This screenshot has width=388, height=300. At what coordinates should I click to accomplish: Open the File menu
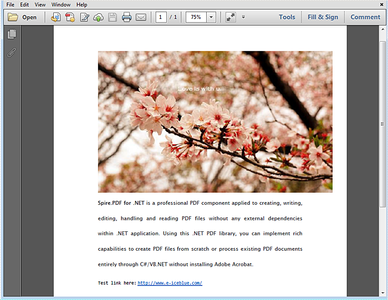tap(10, 4)
